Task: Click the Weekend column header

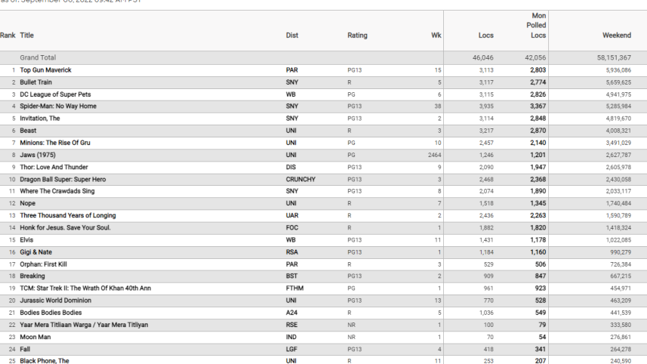Action: click(x=617, y=35)
